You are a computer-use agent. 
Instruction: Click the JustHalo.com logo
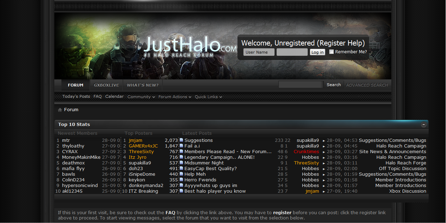(190, 47)
